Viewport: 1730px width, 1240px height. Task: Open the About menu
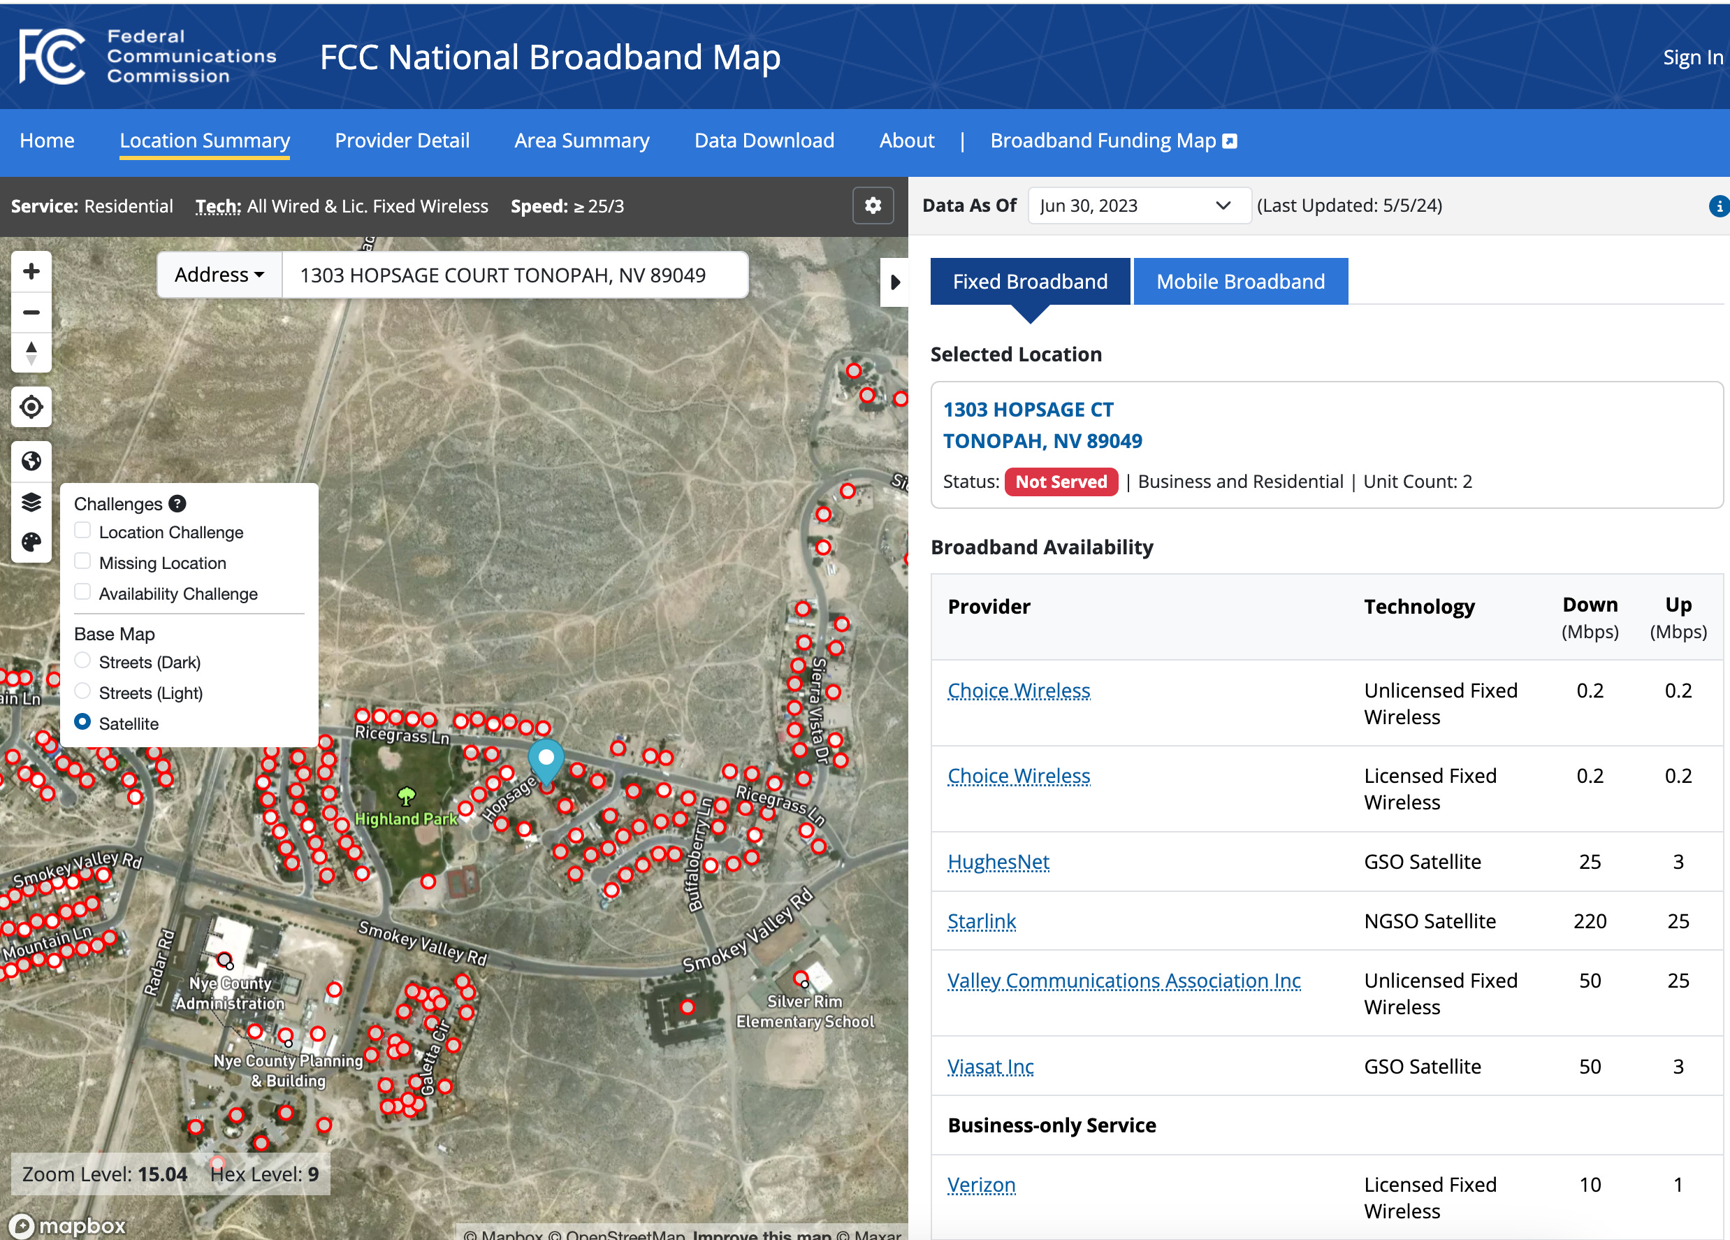coord(906,140)
